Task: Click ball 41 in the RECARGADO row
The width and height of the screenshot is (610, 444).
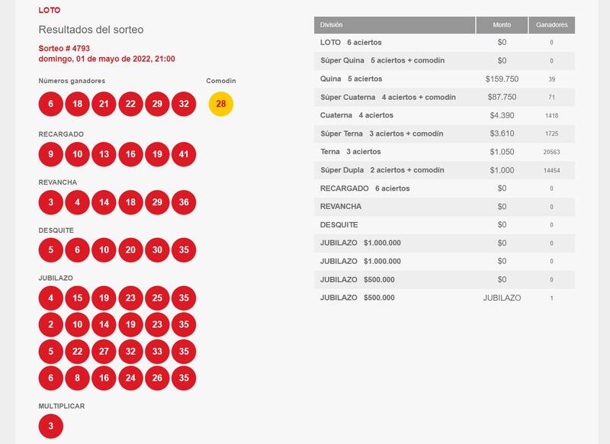Action: (184, 155)
